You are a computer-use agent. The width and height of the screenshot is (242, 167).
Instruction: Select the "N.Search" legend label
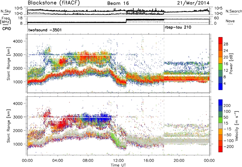[x=234, y=11]
